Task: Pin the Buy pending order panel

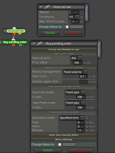Action: [x=39, y=43]
